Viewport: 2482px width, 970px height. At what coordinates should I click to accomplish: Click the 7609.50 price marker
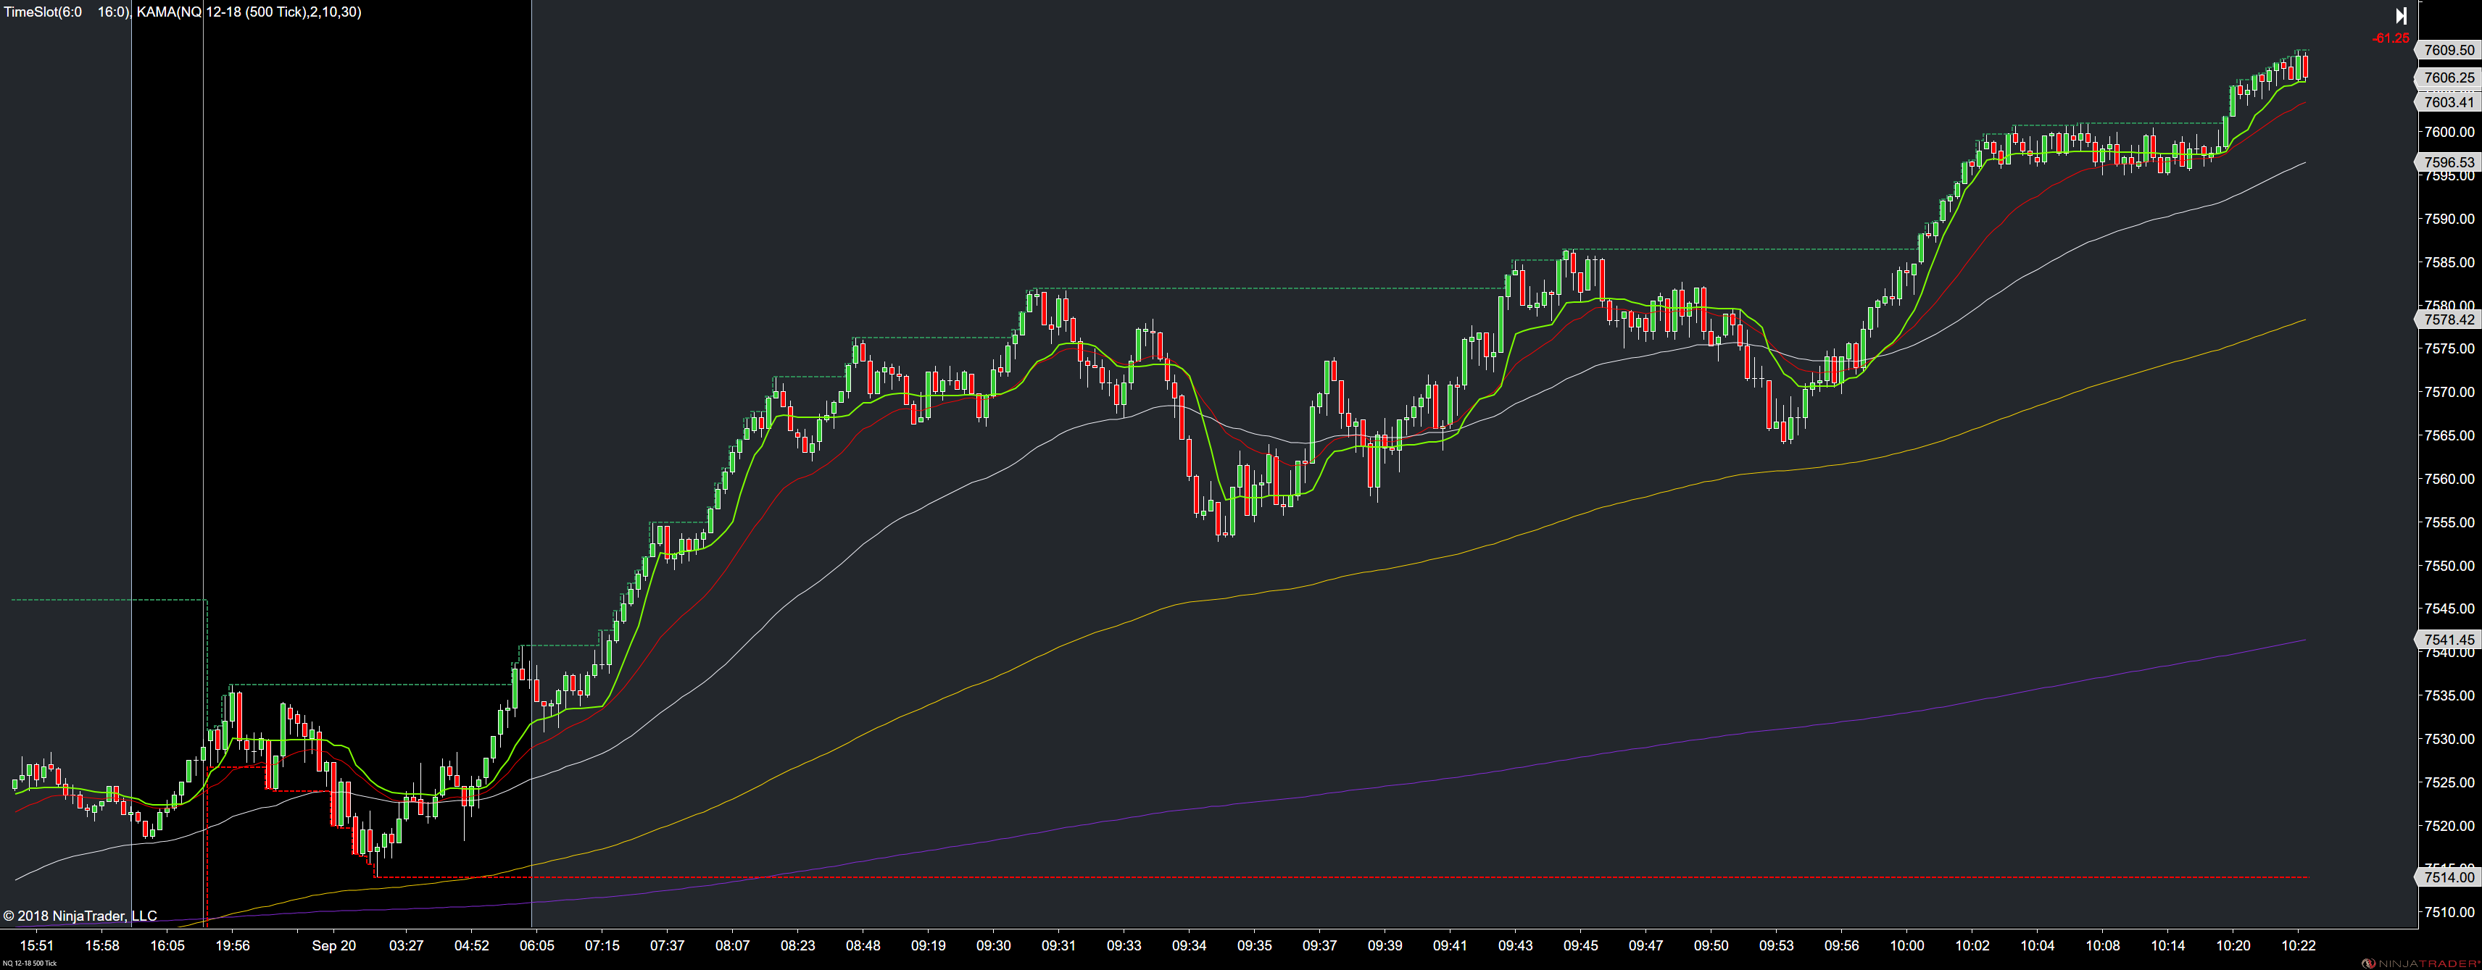[x=2448, y=50]
